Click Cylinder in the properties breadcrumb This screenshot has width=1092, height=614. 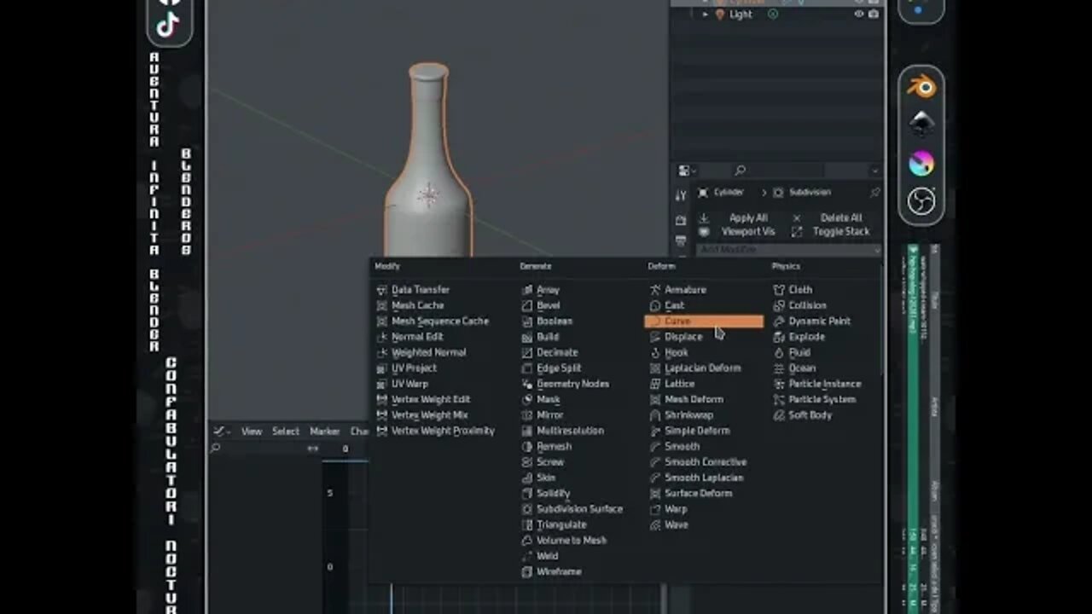729,193
